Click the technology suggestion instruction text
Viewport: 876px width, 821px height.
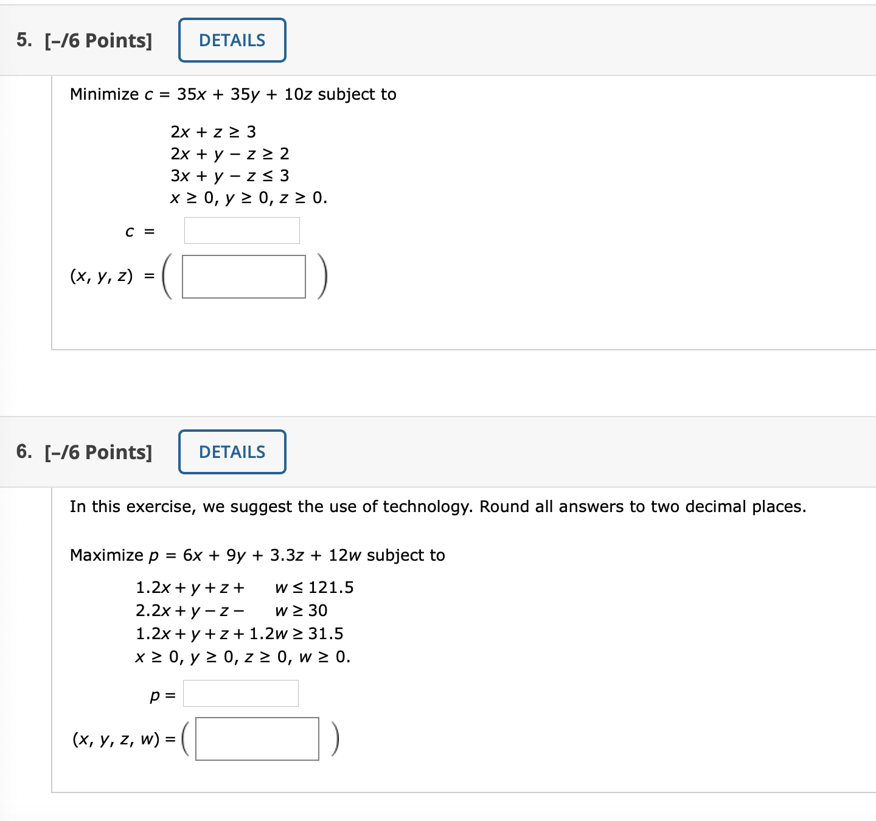(437, 506)
